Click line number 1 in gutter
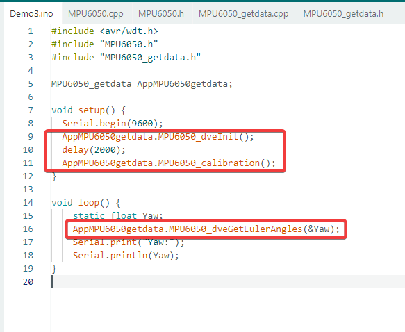The width and height of the screenshot is (405, 332). 31,31
